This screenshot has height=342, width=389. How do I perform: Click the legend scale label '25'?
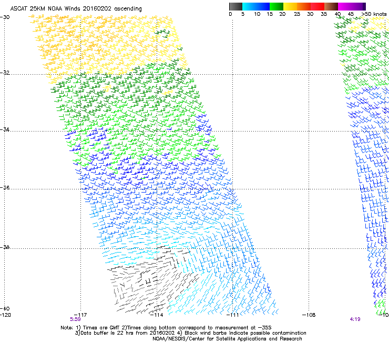pos(297,14)
